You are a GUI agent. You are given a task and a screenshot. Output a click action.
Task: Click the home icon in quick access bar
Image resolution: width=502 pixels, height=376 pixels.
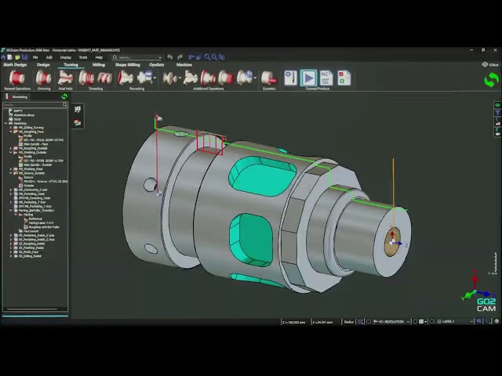click(3, 57)
